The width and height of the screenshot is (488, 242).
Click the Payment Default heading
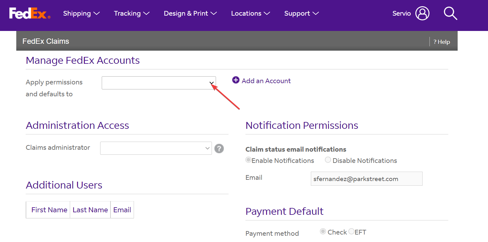click(285, 211)
